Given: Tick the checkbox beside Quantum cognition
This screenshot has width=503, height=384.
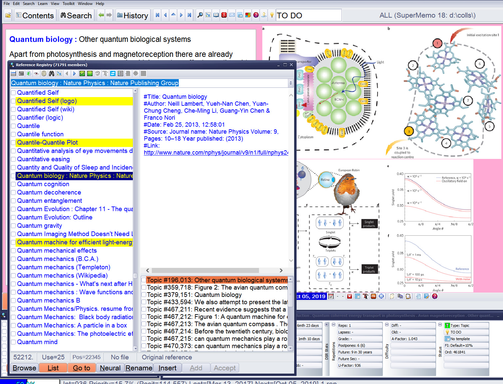Looking at the screenshot, I should click(x=14, y=184).
